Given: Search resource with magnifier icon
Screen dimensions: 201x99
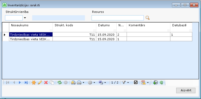Looking at the screenshot, I should 147,18.
